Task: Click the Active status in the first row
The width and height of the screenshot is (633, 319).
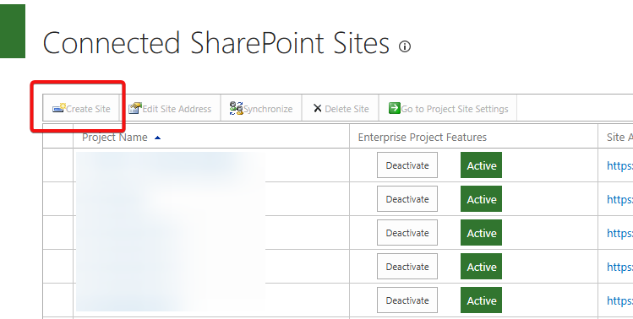Action: point(481,165)
